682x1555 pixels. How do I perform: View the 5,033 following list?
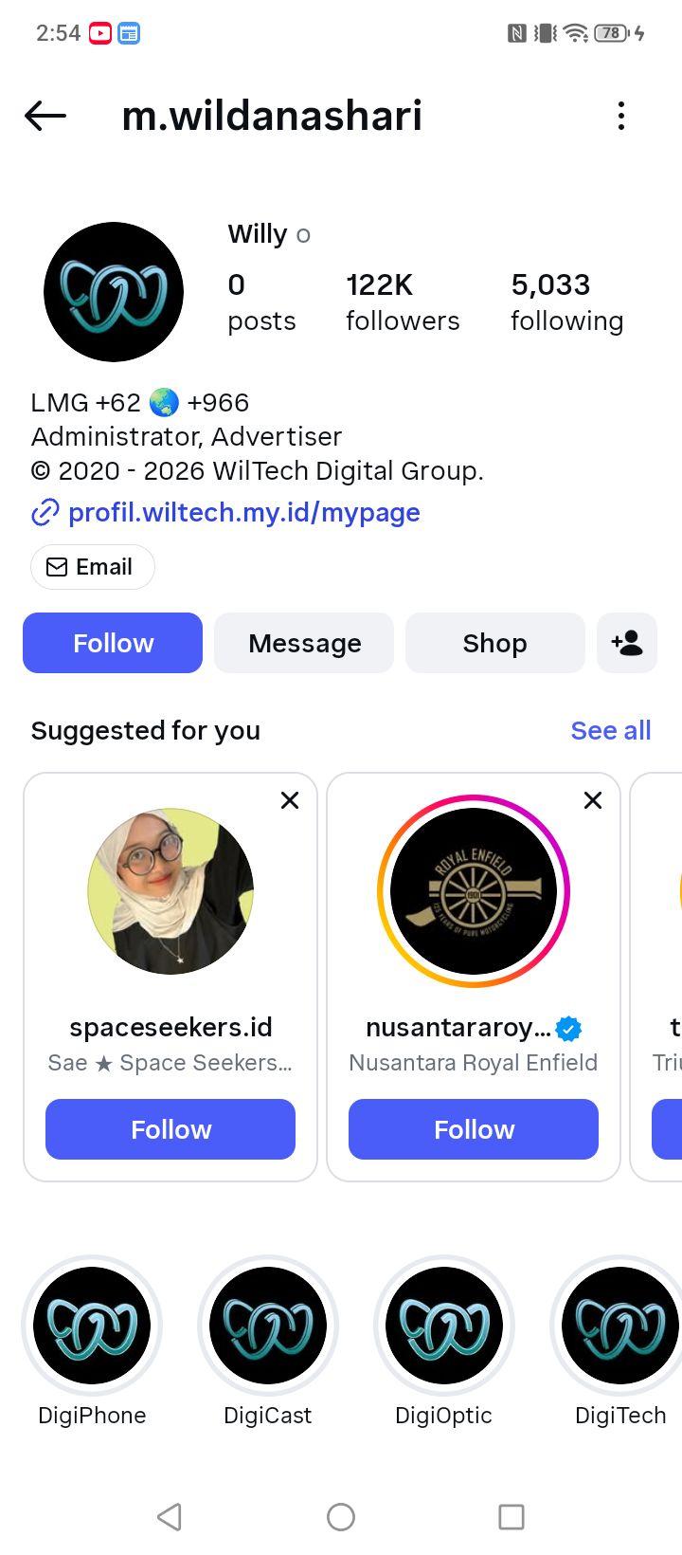566,302
